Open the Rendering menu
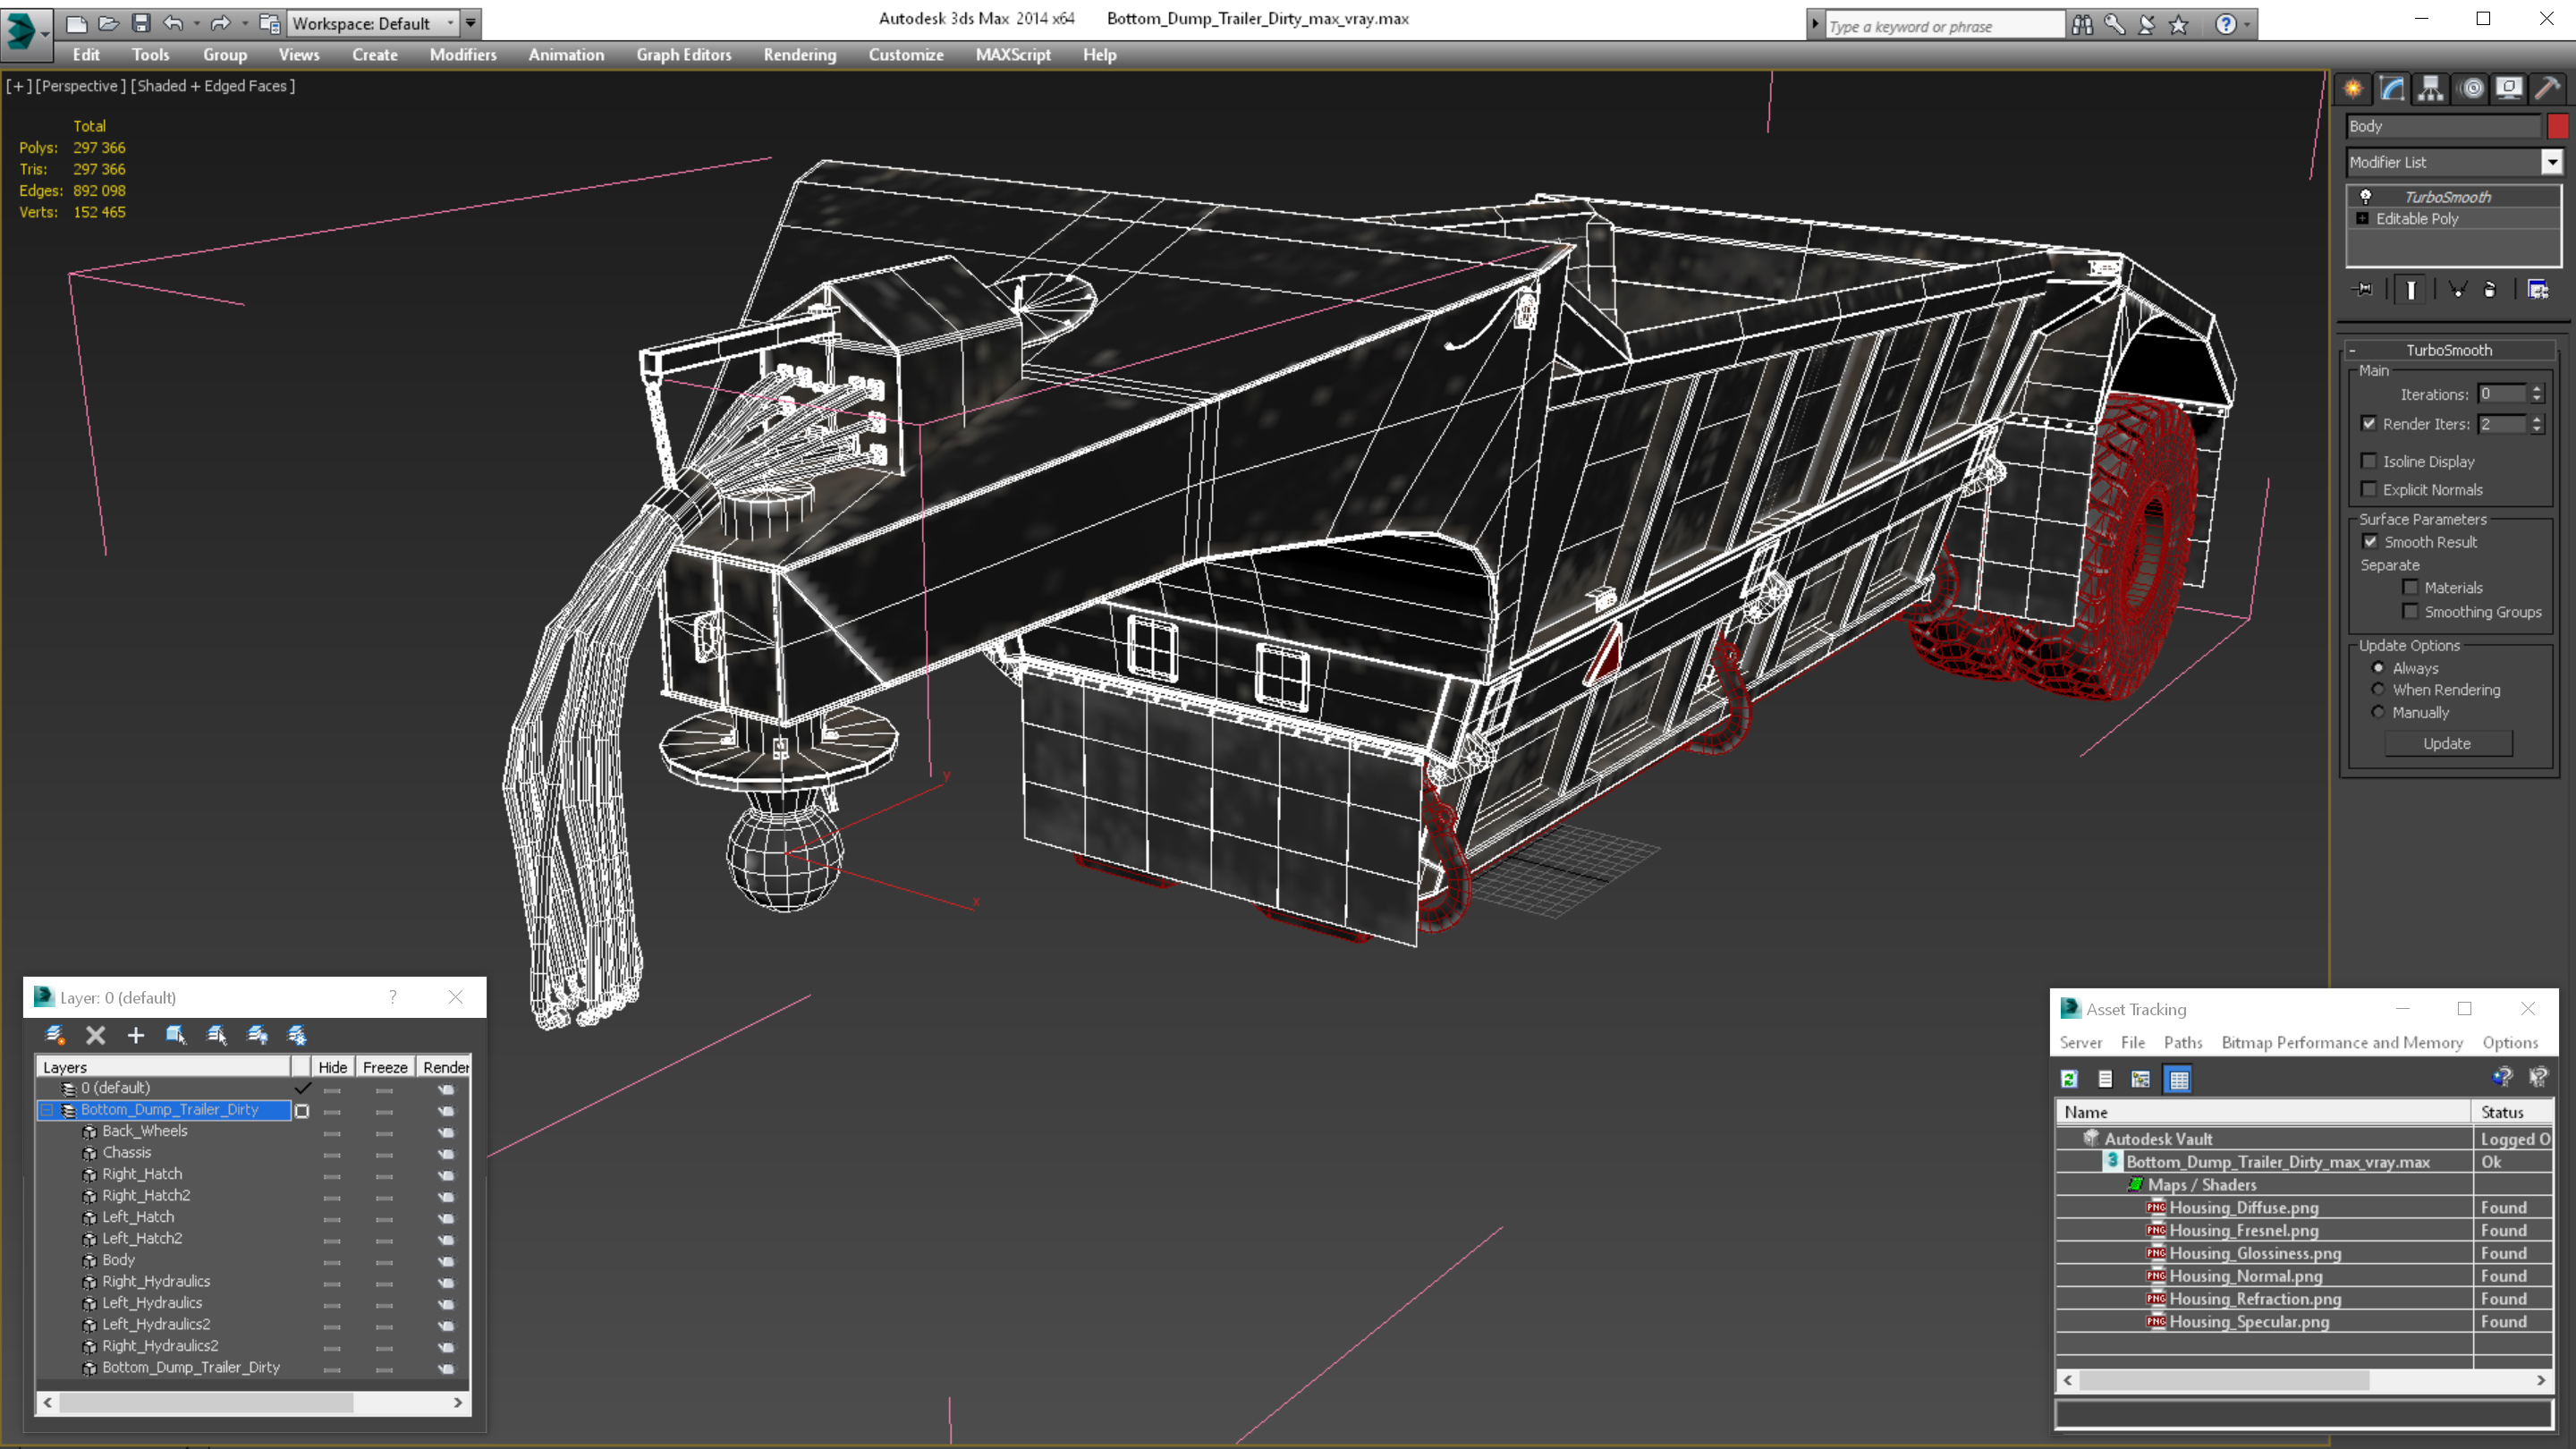 [x=800, y=55]
